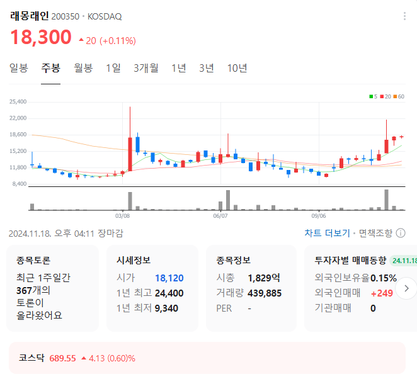Click the right arrow to see more cards

point(406,288)
